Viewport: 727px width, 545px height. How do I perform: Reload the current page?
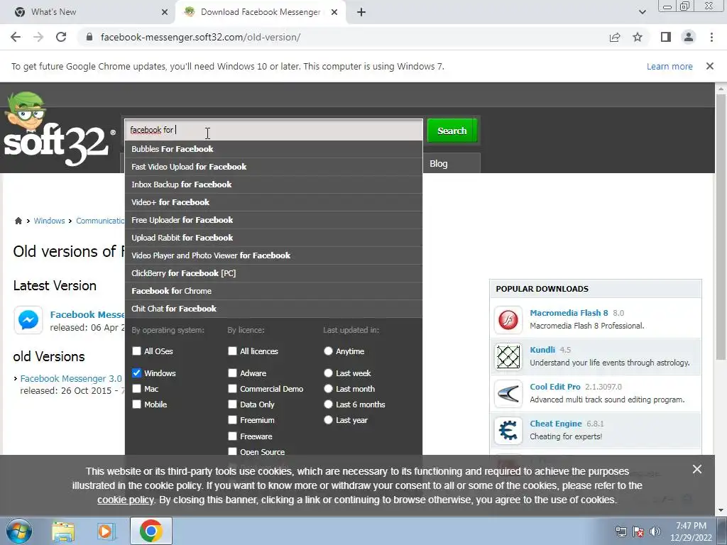(61, 37)
